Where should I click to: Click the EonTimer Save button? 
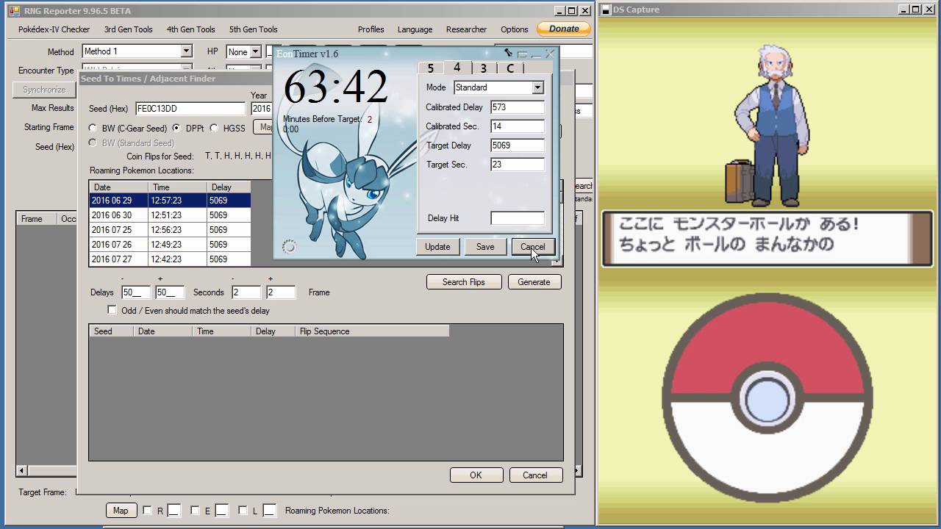pos(485,247)
